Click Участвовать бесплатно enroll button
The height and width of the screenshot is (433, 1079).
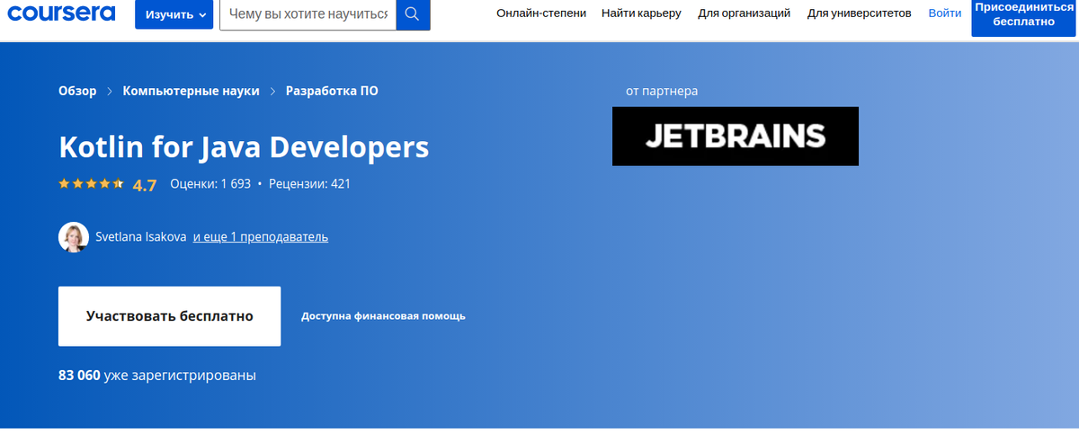[169, 316]
